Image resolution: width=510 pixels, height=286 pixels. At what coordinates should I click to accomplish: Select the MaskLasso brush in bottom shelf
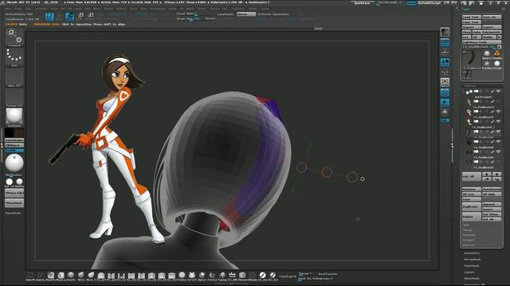click(x=61, y=276)
